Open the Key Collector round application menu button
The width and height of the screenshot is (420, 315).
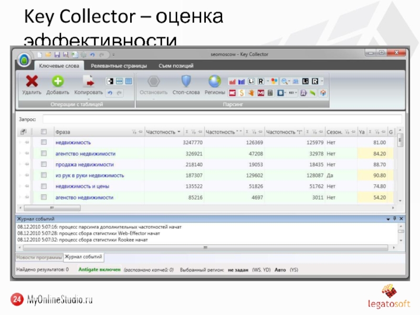pos(24,59)
